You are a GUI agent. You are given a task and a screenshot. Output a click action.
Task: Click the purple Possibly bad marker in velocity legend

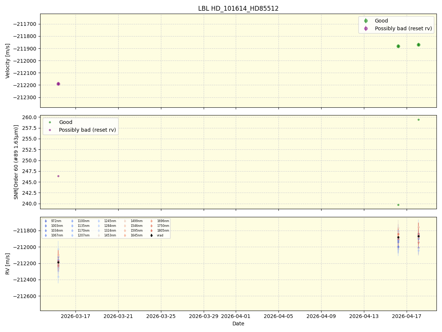point(366,28)
